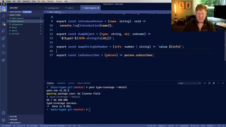226x127 pixels.
Task: Split the terminal panel
Action: tap(209, 83)
